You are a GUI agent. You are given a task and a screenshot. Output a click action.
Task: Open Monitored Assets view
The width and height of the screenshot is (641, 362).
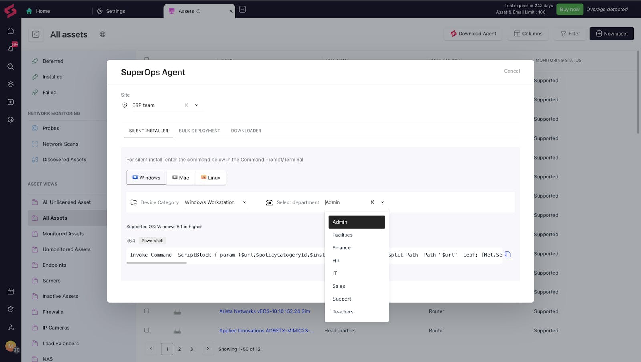[63, 234]
